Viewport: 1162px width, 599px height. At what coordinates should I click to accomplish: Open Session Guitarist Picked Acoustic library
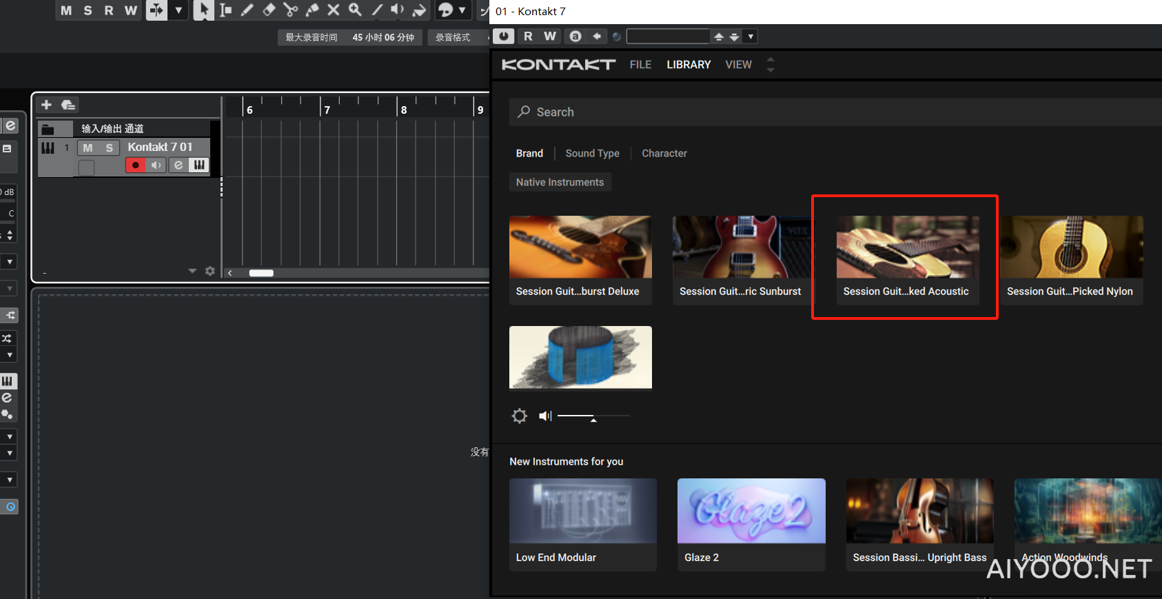(907, 260)
